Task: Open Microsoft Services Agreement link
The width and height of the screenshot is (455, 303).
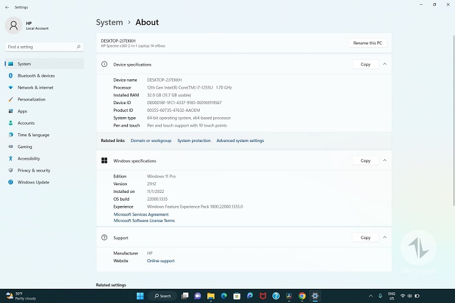Action: point(141,215)
